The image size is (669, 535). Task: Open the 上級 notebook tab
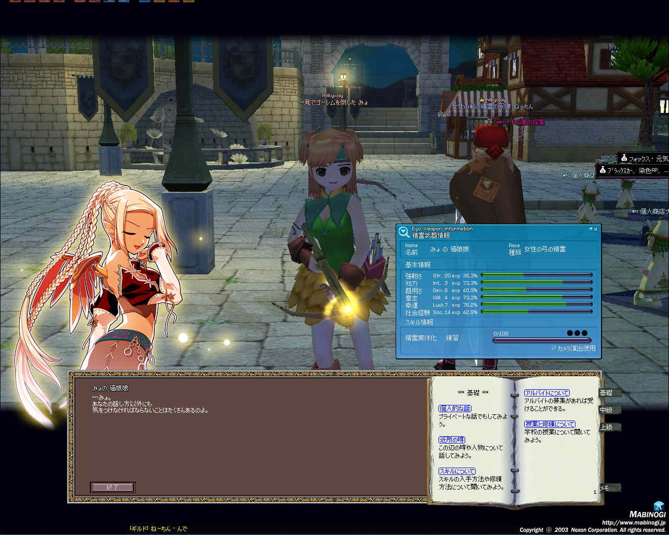coord(607,427)
